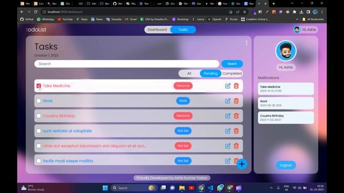Delete the Cousins Birthday task
This screenshot has width=344, height=193.
tap(236, 116)
